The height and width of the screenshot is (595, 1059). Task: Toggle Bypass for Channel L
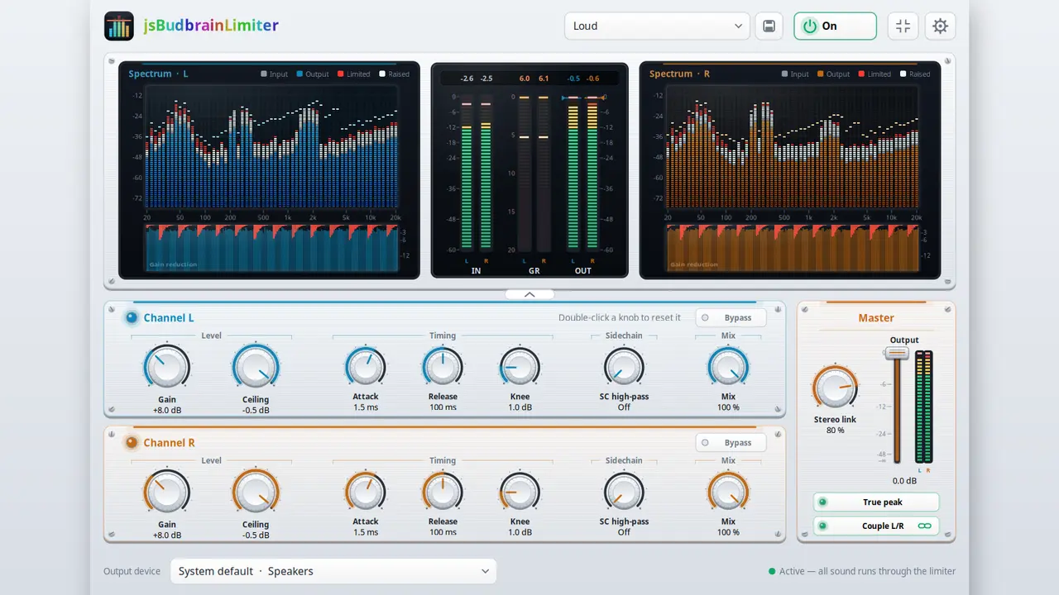point(731,317)
